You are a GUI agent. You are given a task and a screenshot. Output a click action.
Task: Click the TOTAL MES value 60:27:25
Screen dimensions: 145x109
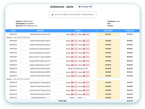pyautogui.click(x=130, y=101)
